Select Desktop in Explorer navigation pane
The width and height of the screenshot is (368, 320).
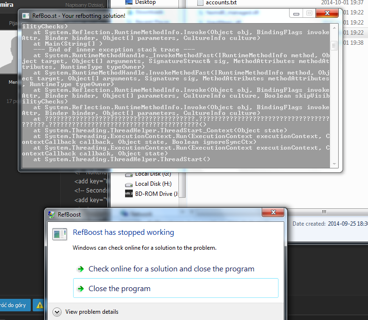coord(145,2)
